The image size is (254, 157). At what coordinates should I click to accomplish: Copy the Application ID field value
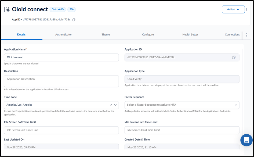234,57
